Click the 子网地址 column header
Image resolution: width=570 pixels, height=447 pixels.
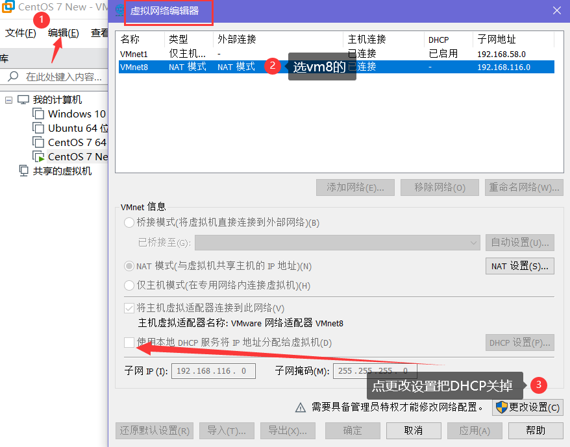click(514, 39)
